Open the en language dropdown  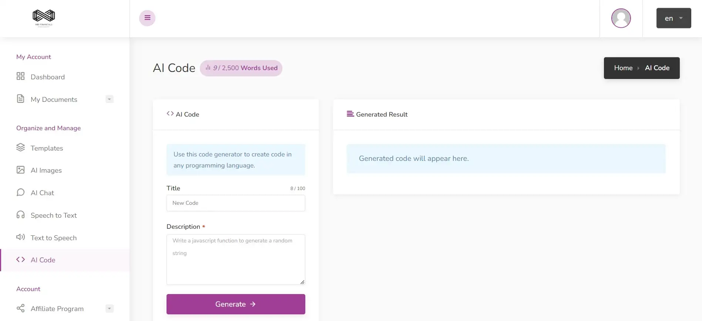[x=674, y=18]
